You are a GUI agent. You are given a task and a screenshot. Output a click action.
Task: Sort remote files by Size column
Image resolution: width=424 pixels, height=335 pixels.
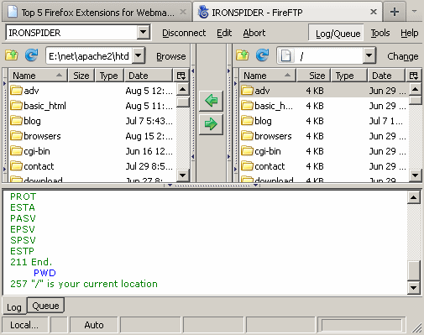click(314, 76)
